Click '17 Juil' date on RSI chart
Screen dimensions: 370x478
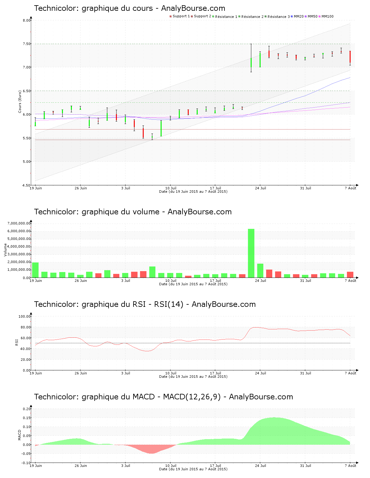pos(216,373)
